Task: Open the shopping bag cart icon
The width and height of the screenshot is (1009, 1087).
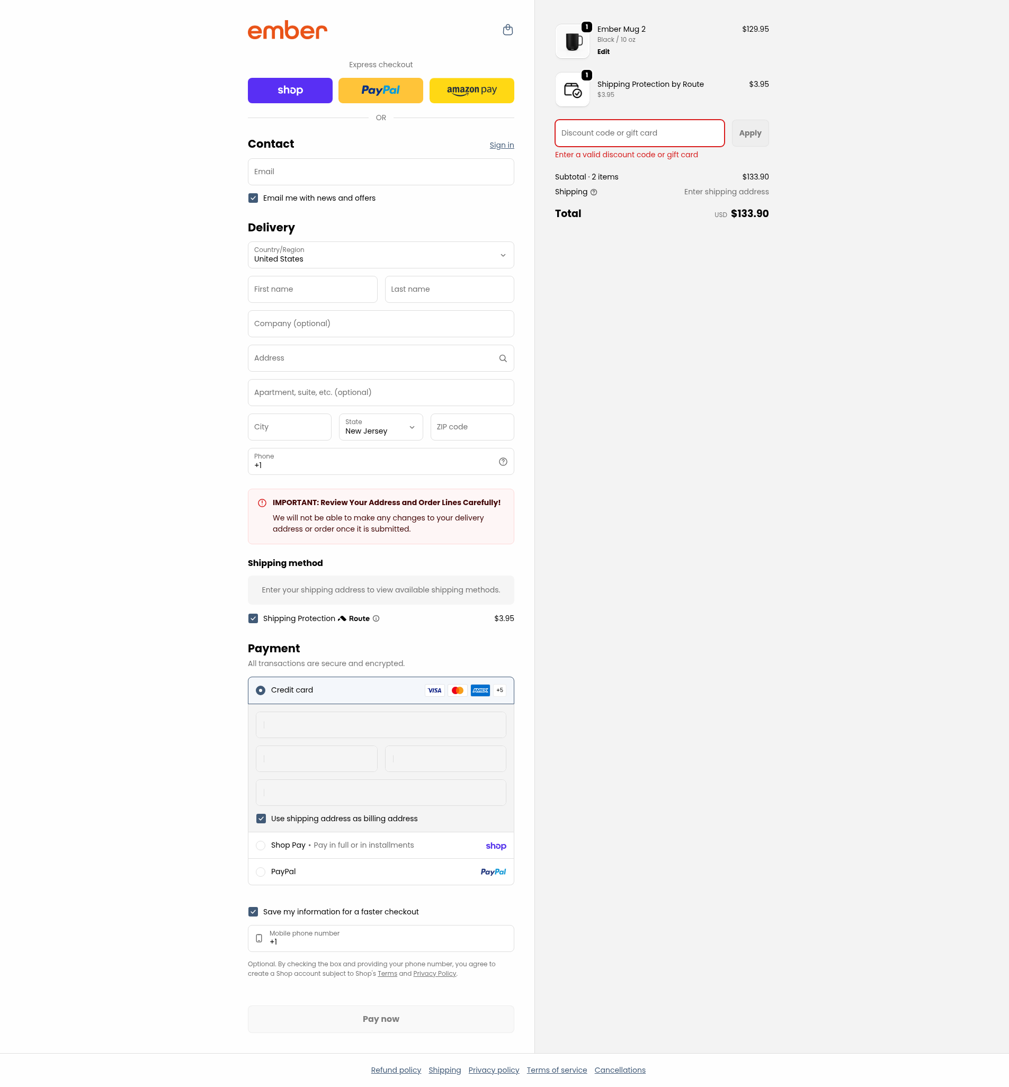Action: [x=507, y=30]
